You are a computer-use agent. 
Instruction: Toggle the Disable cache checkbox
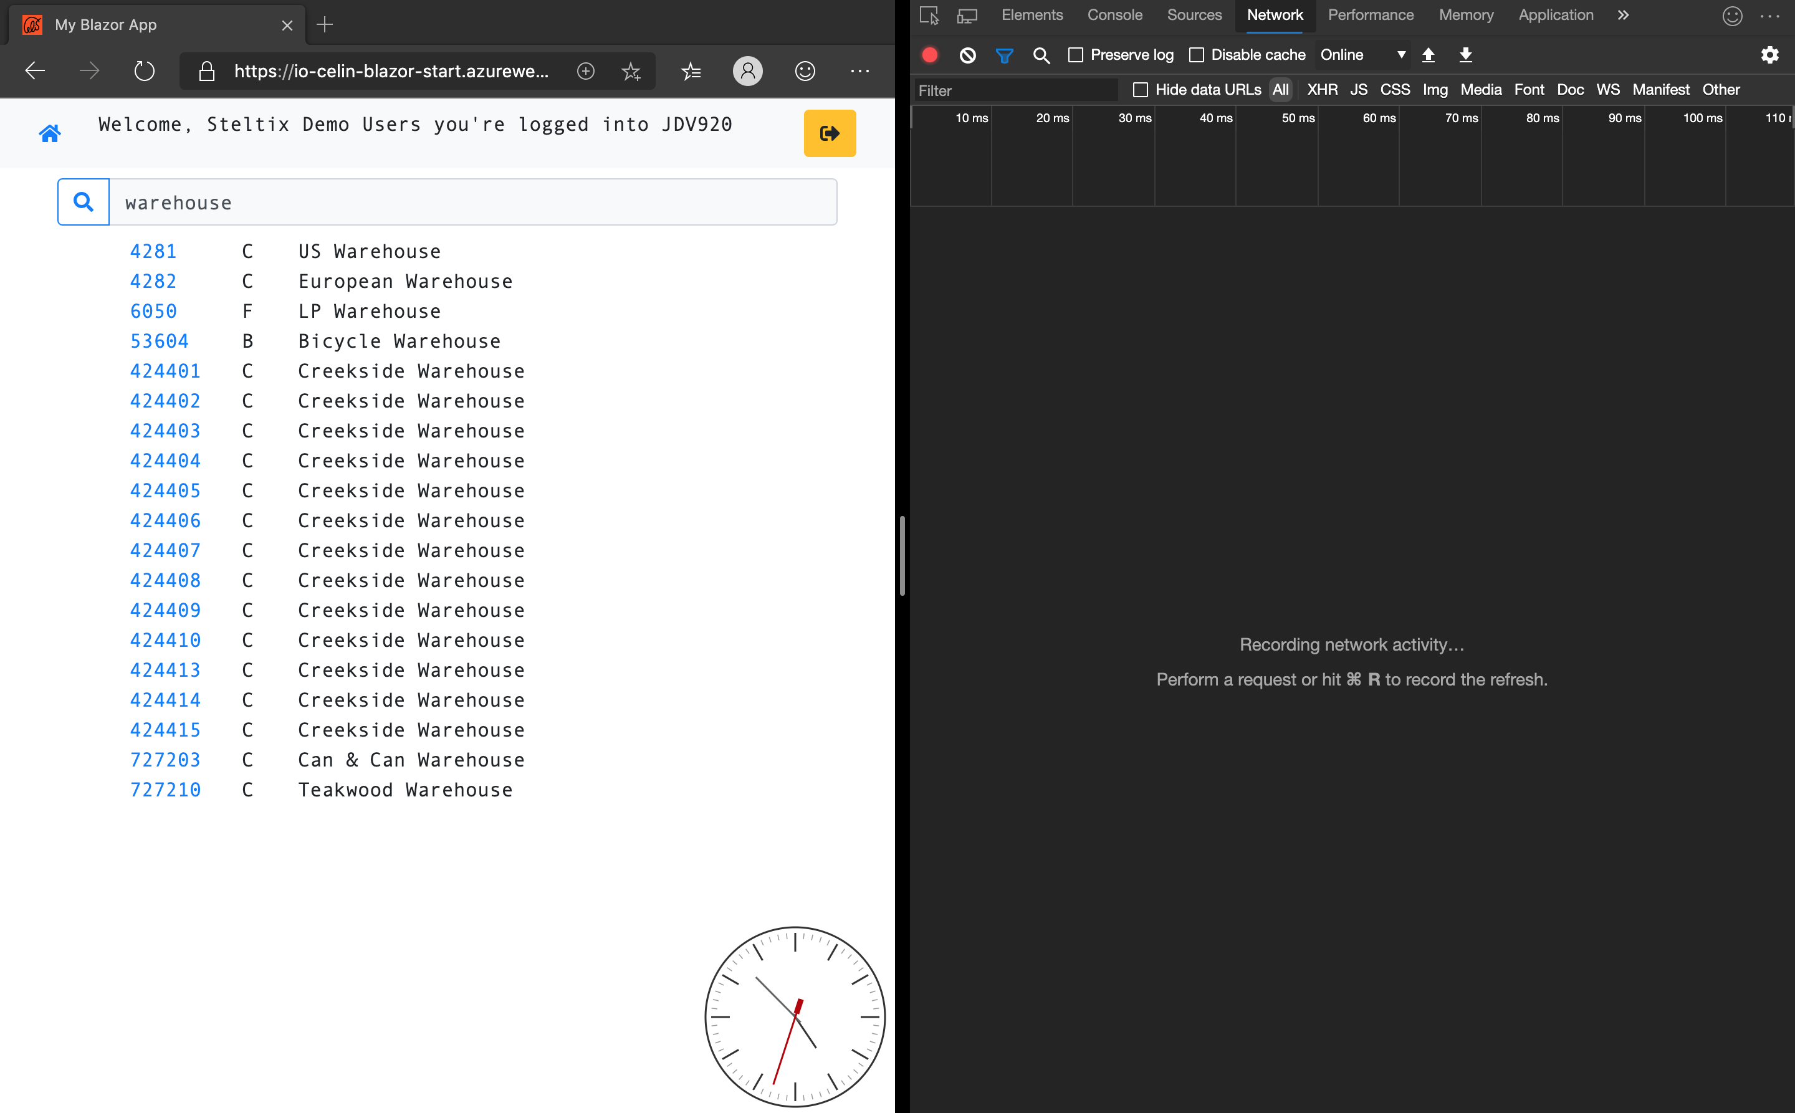[1194, 55]
